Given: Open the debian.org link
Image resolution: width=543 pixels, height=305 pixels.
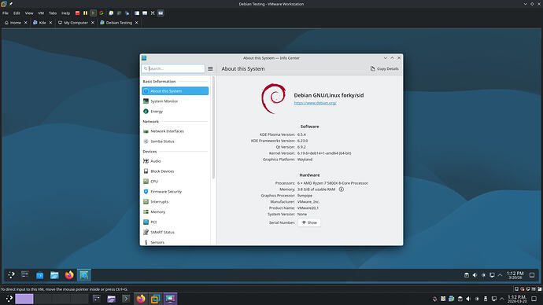Looking at the screenshot, I should pyautogui.click(x=315, y=103).
